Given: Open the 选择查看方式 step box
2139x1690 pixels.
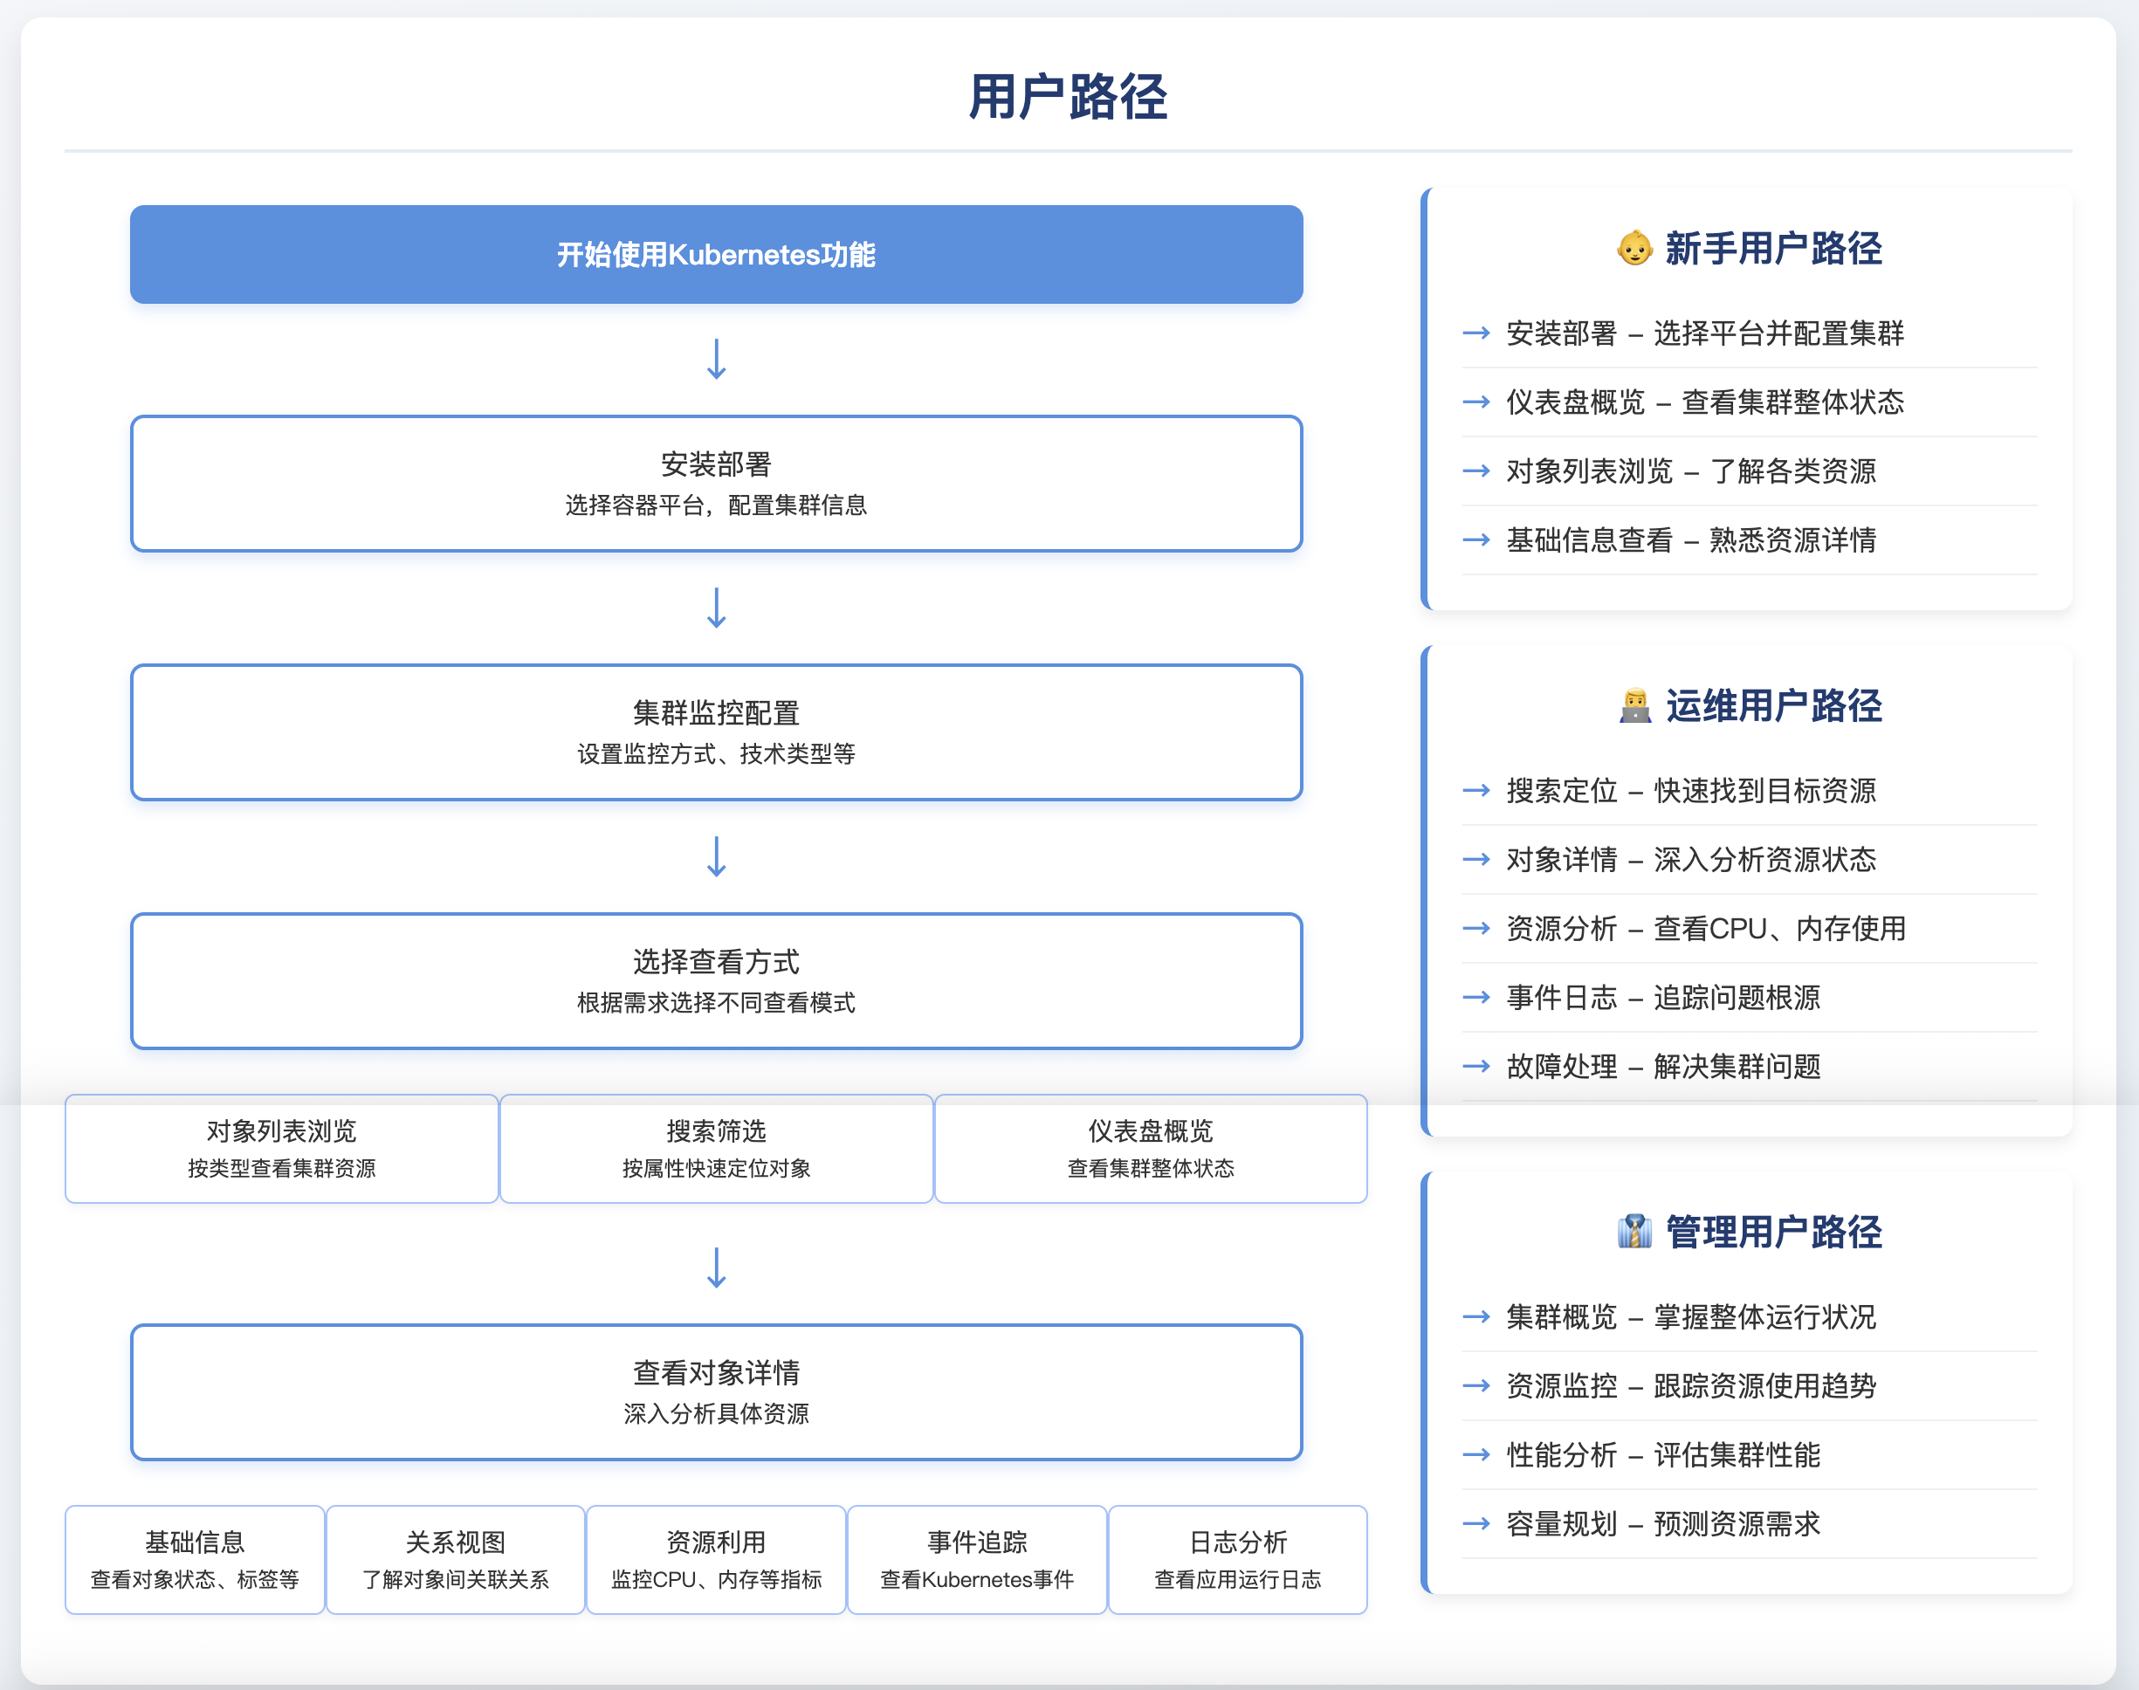Looking at the screenshot, I should (x=716, y=980).
